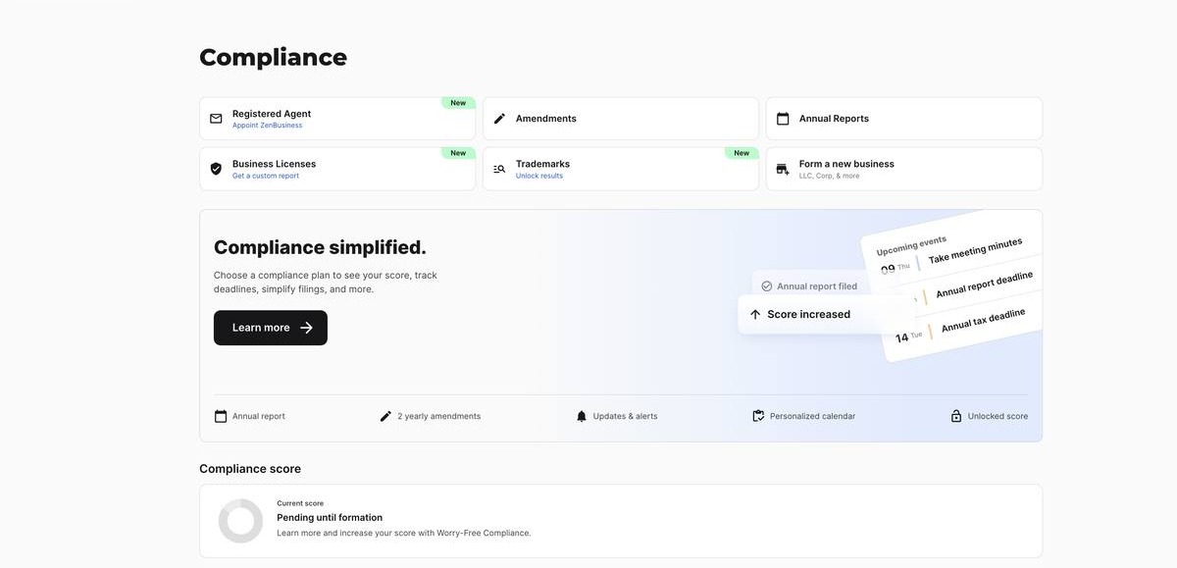
Task: Click the lock icon next to Unlocked score
Action: (x=956, y=416)
